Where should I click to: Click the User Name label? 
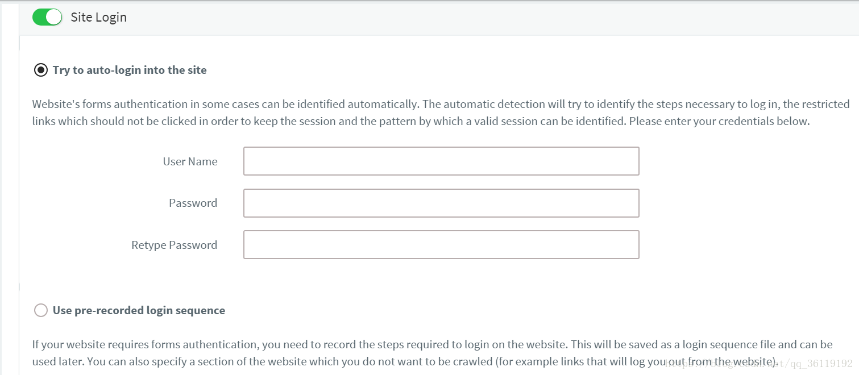(190, 161)
